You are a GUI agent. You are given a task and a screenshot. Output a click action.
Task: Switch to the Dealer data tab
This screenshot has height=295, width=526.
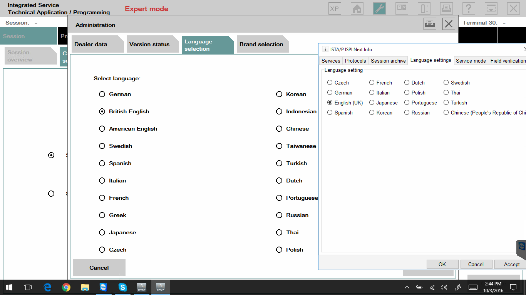click(97, 44)
